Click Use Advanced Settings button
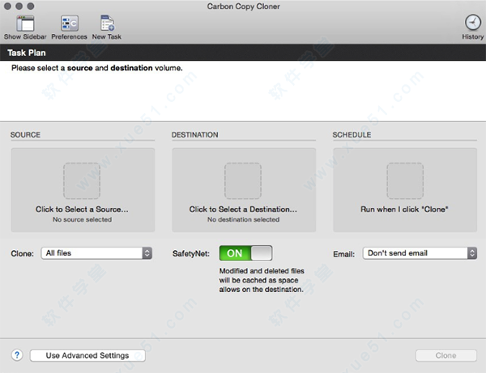486x373 pixels. point(87,355)
